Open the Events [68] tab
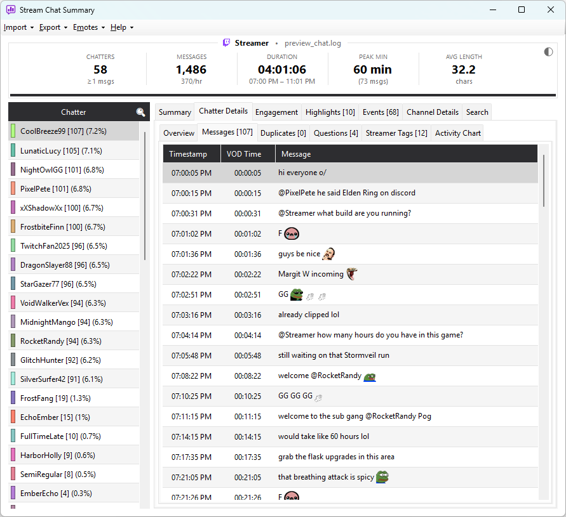This screenshot has height=517, width=566. (381, 112)
